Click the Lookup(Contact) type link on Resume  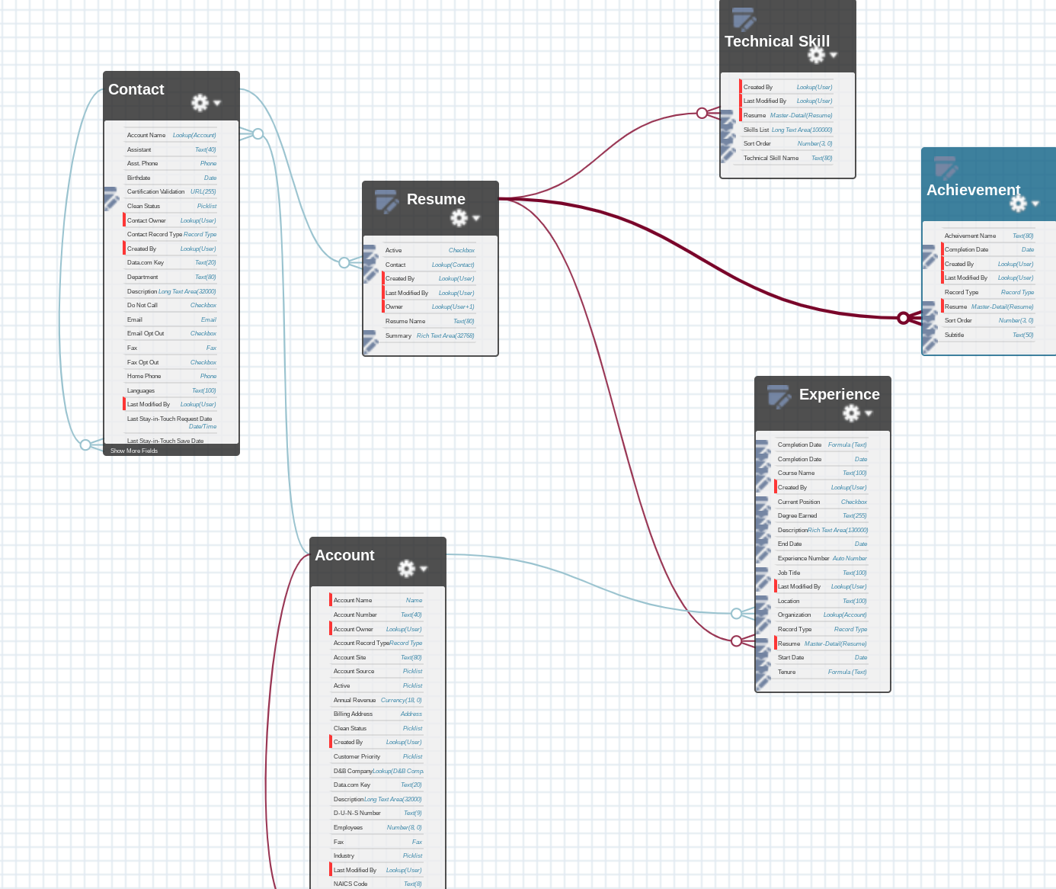pos(453,265)
